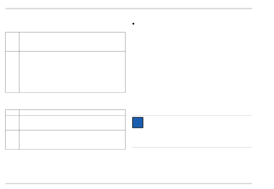Click the row divider inside the upper table

65,51
